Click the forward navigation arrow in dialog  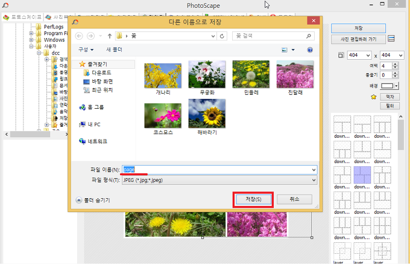(x=90, y=36)
